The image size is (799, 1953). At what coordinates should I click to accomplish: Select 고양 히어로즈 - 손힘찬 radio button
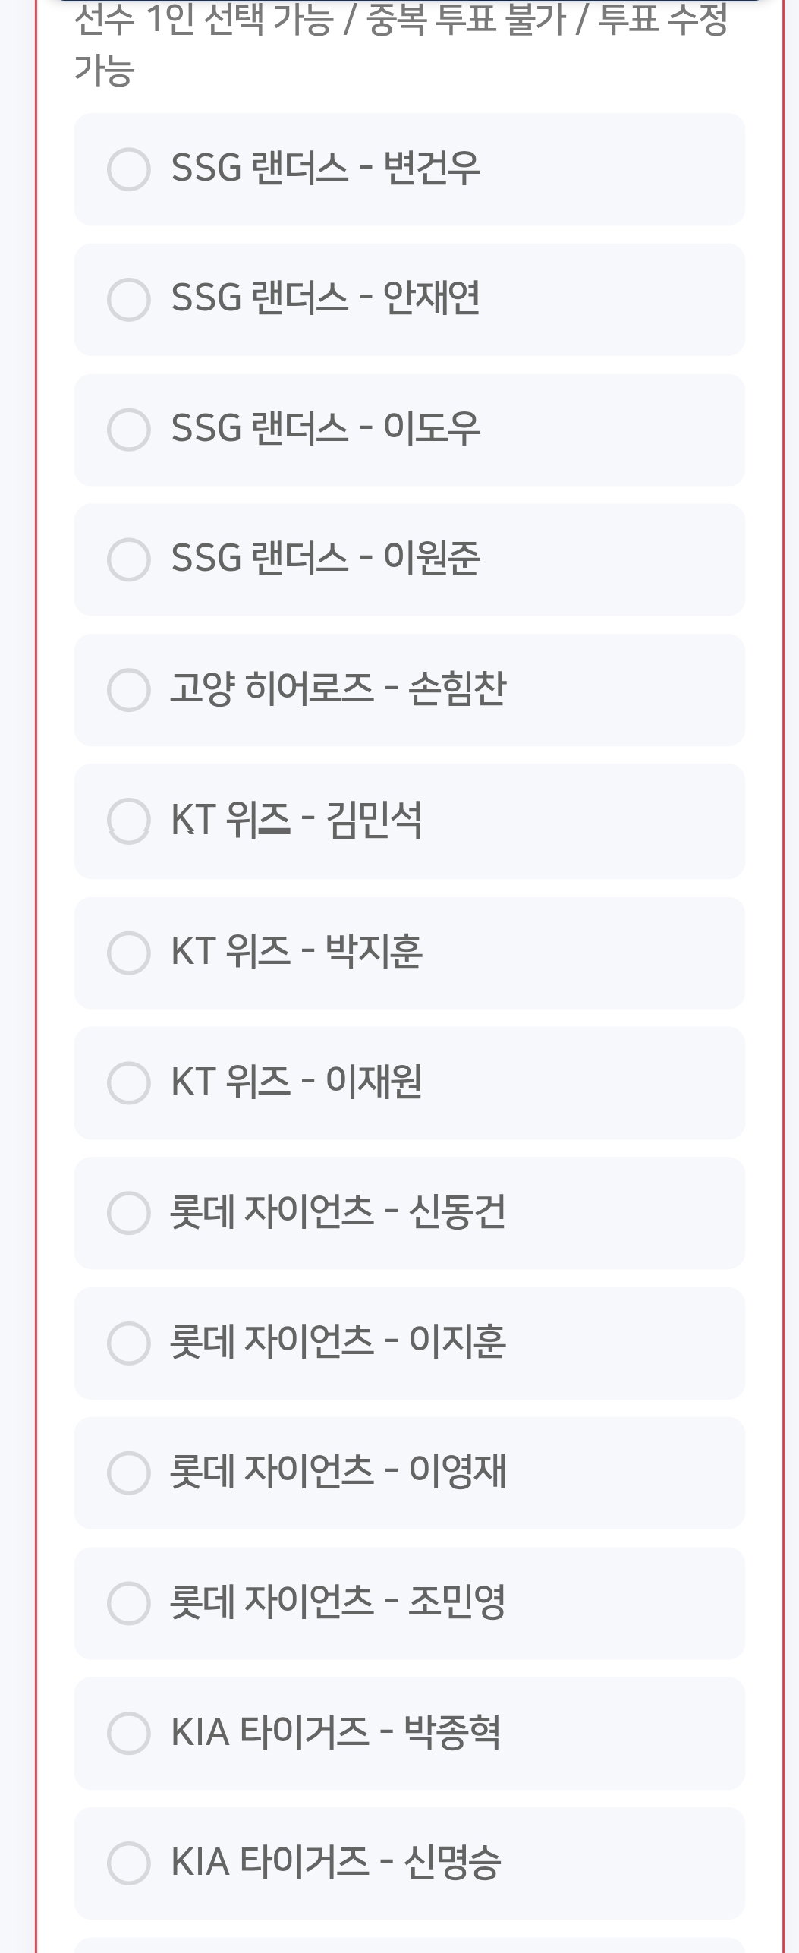pyautogui.click(x=128, y=690)
